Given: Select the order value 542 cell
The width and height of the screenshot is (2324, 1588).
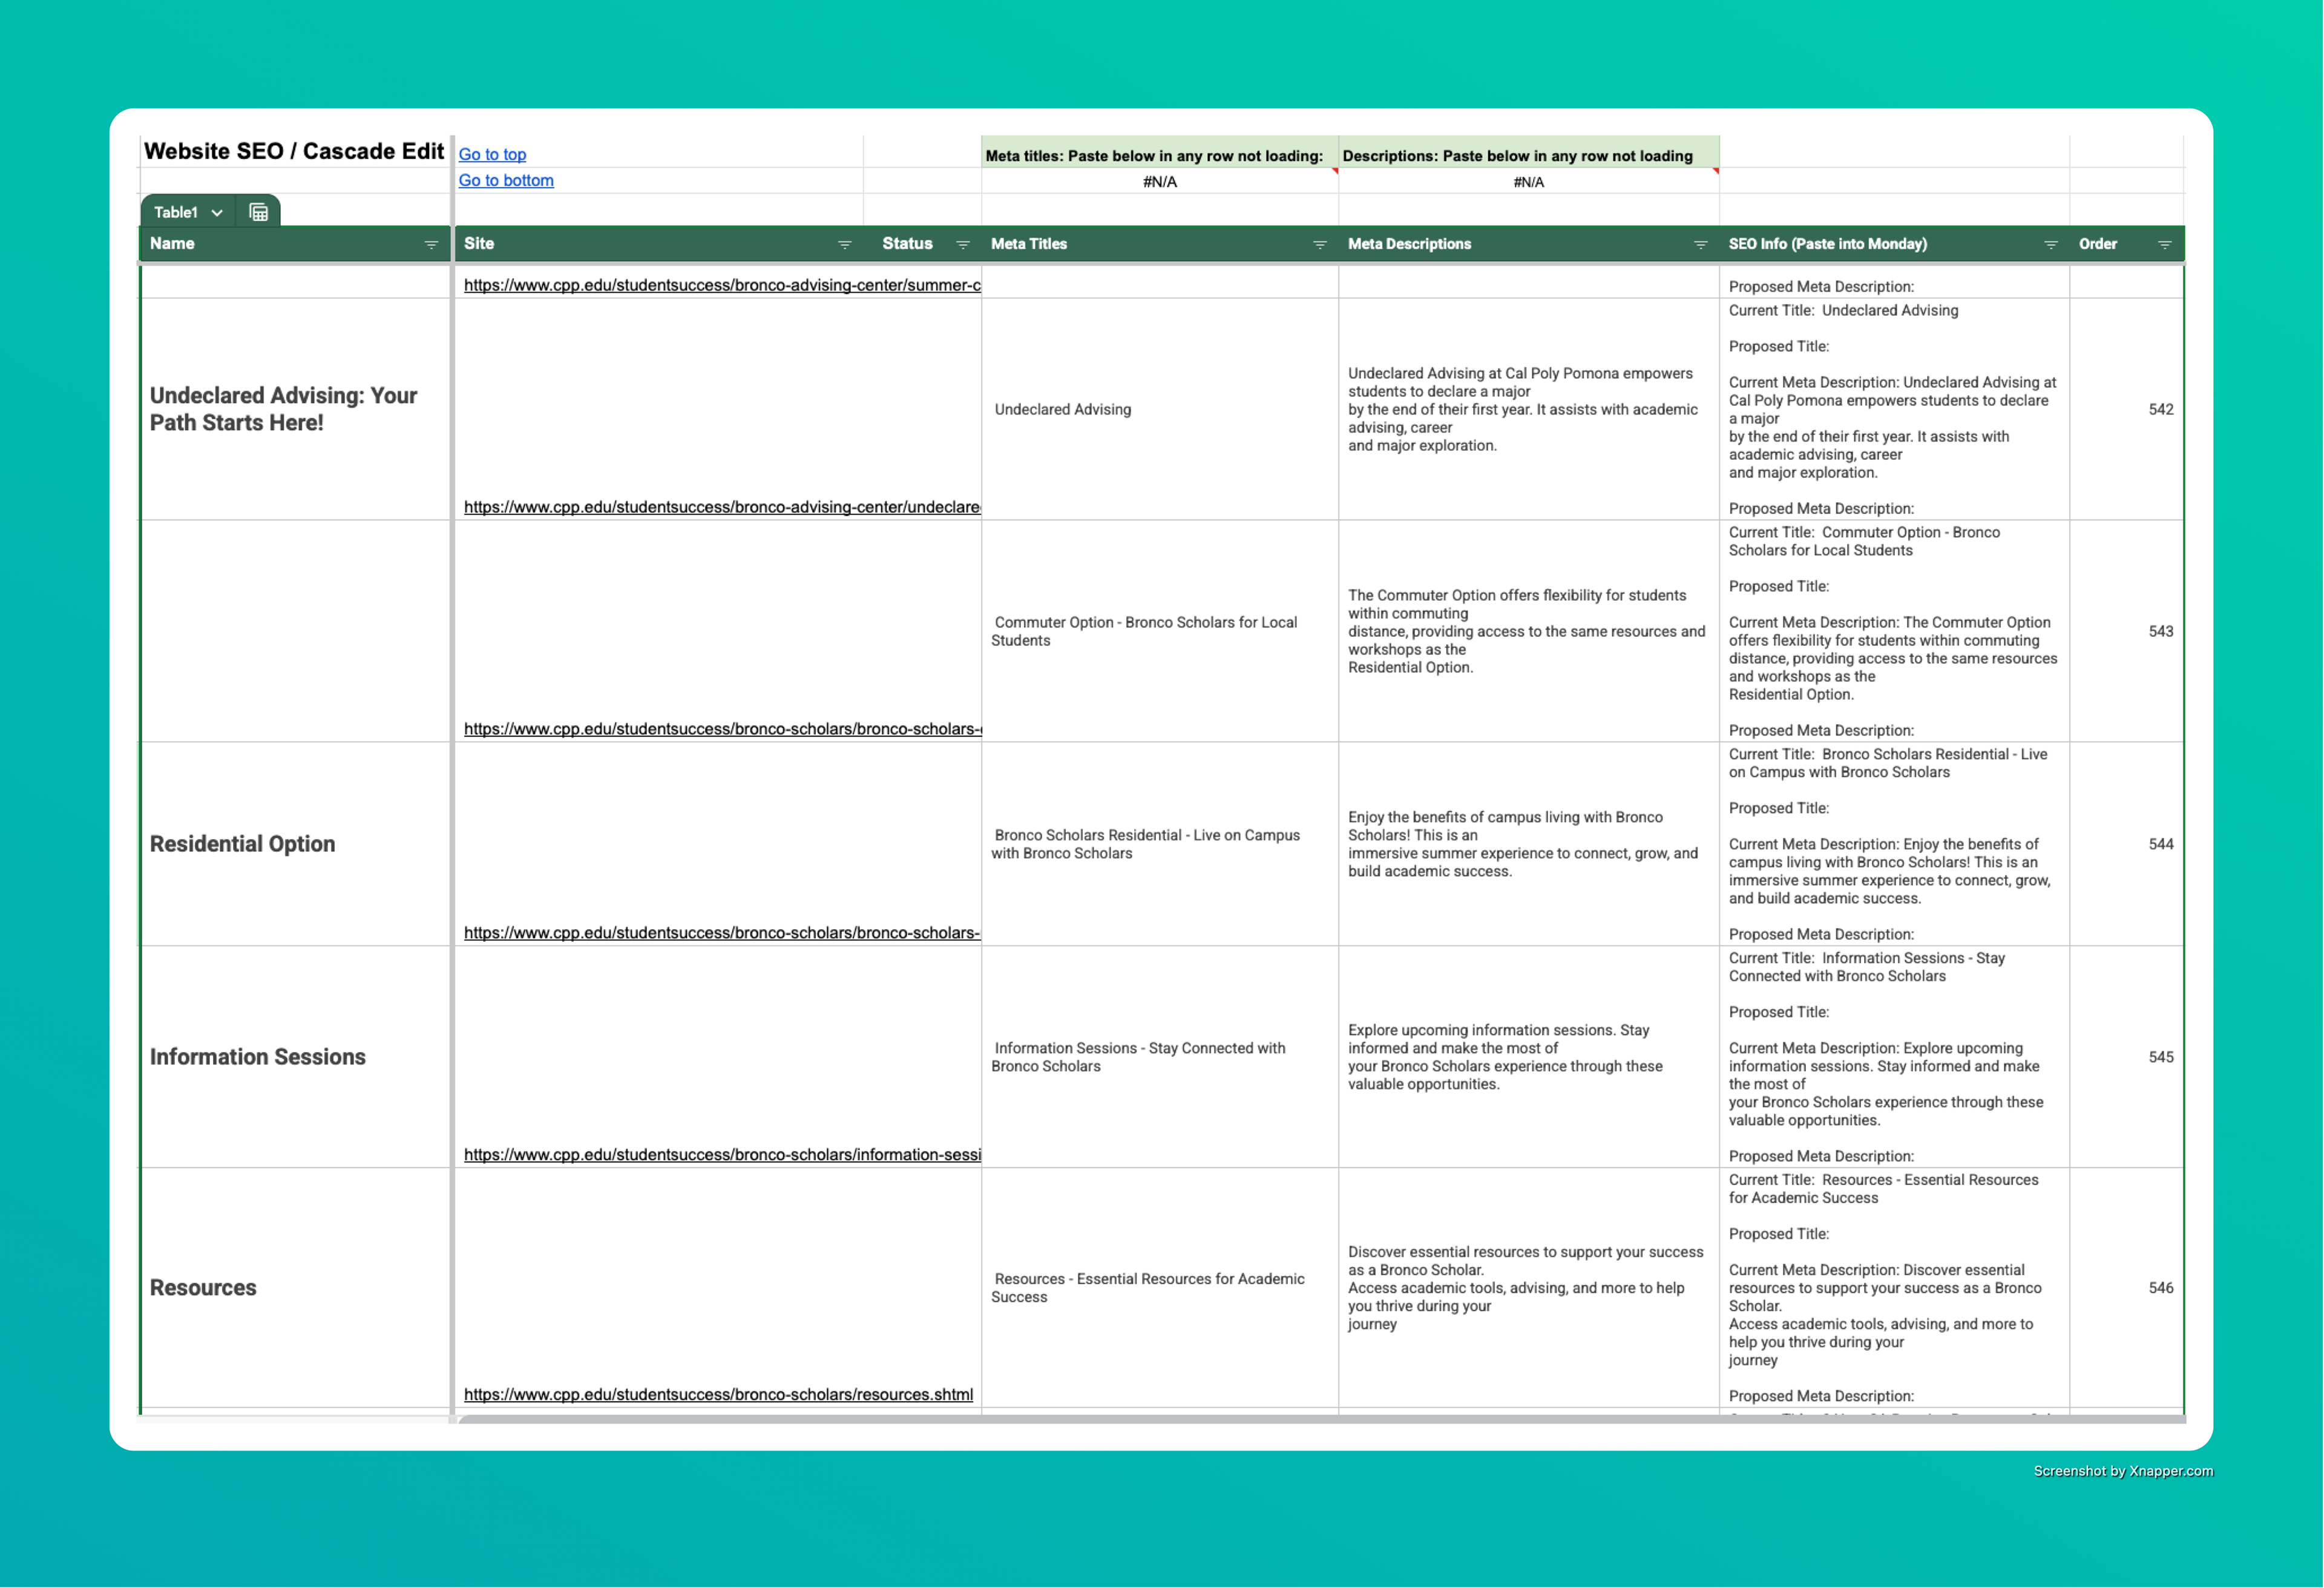Looking at the screenshot, I should coord(2126,409).
